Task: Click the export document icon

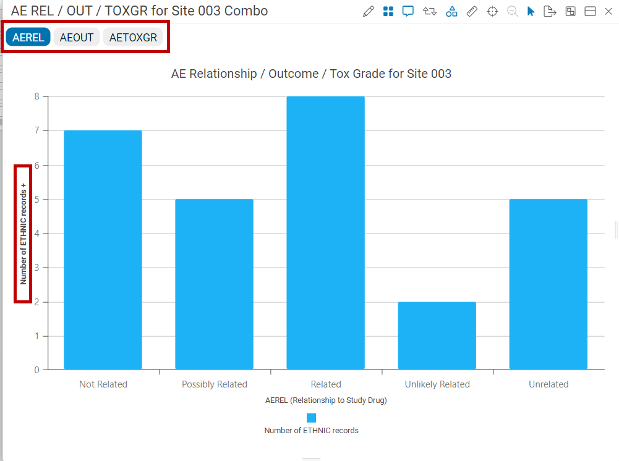Action: (x=550, y=12)
